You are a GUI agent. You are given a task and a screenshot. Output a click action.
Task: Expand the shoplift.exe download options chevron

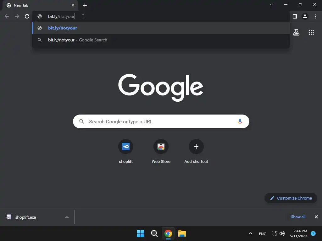pyautogui.click(x=67, y=217)
